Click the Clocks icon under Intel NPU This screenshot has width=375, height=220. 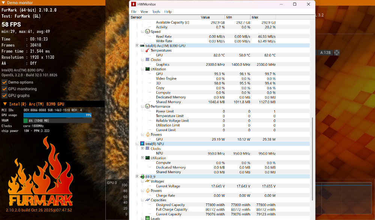147,149
